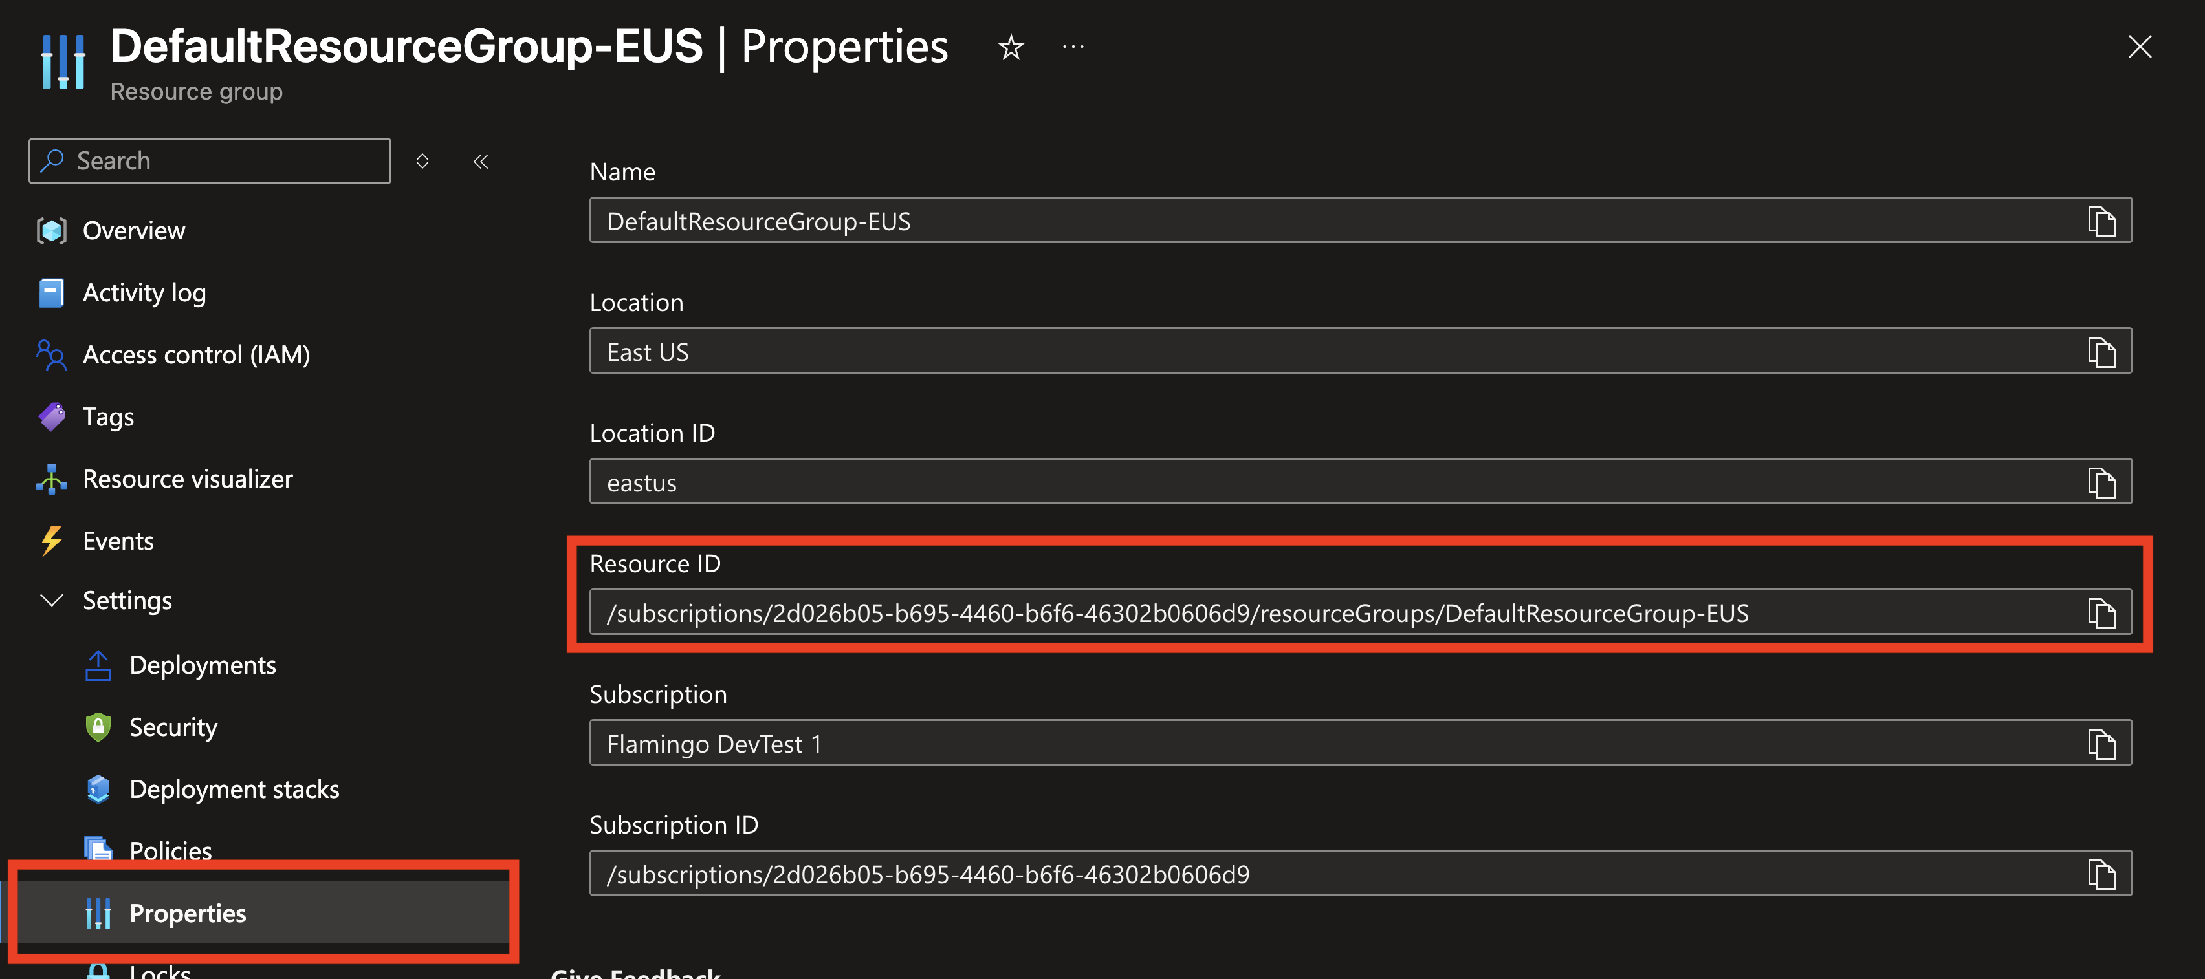Copy the Subscription name value
The width and height of the screenshot is (2205, 979).
(2101, 744)
